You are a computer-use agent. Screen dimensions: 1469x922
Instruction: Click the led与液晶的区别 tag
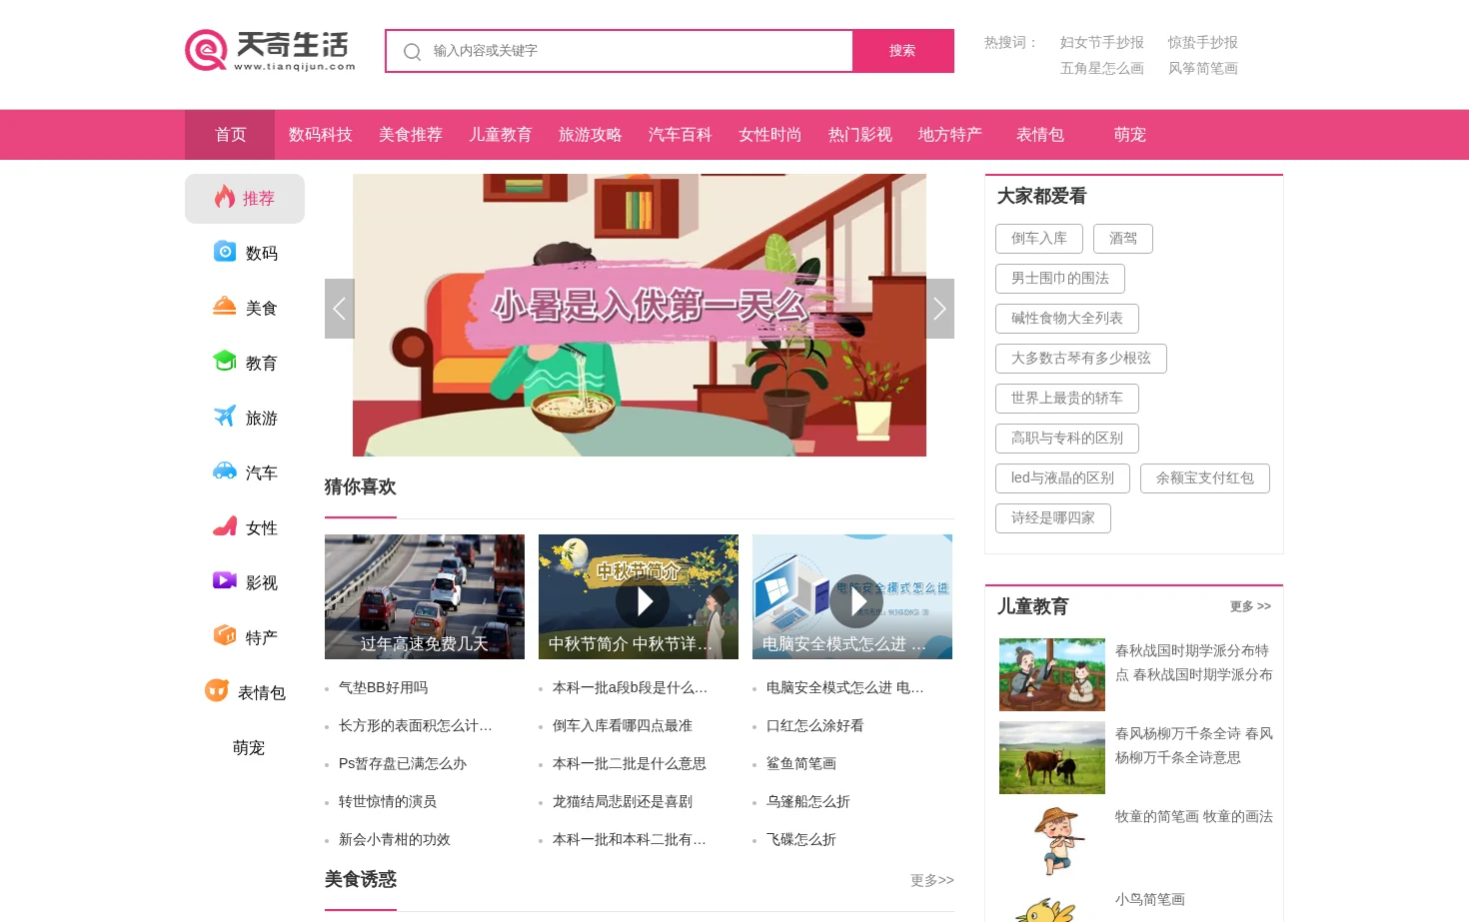pyautogui.click(x=1062, y=478)
